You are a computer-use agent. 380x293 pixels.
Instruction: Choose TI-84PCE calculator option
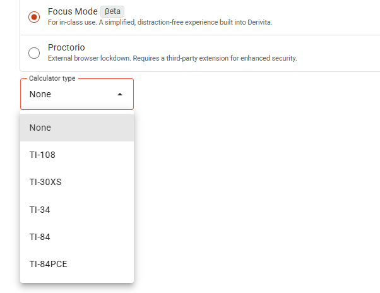coord(77,264)
